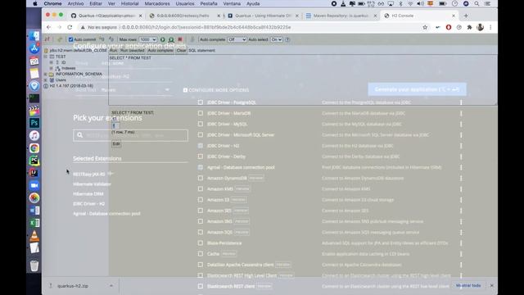
Task: Open the Auto select On dropdown
Action: [277, 39]
